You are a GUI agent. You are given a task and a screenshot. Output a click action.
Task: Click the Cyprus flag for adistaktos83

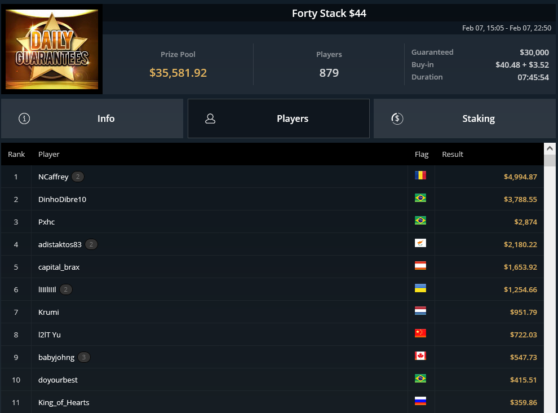(x=420, y=243)
